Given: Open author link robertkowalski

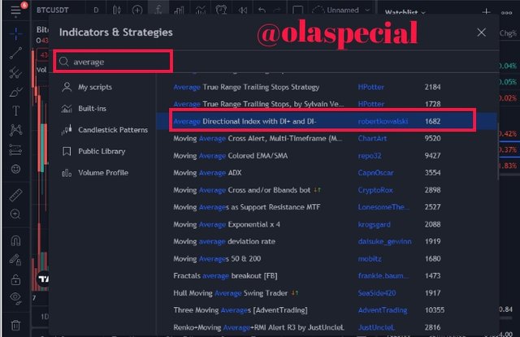Looking at the screenshot, I should pos(384,120).
